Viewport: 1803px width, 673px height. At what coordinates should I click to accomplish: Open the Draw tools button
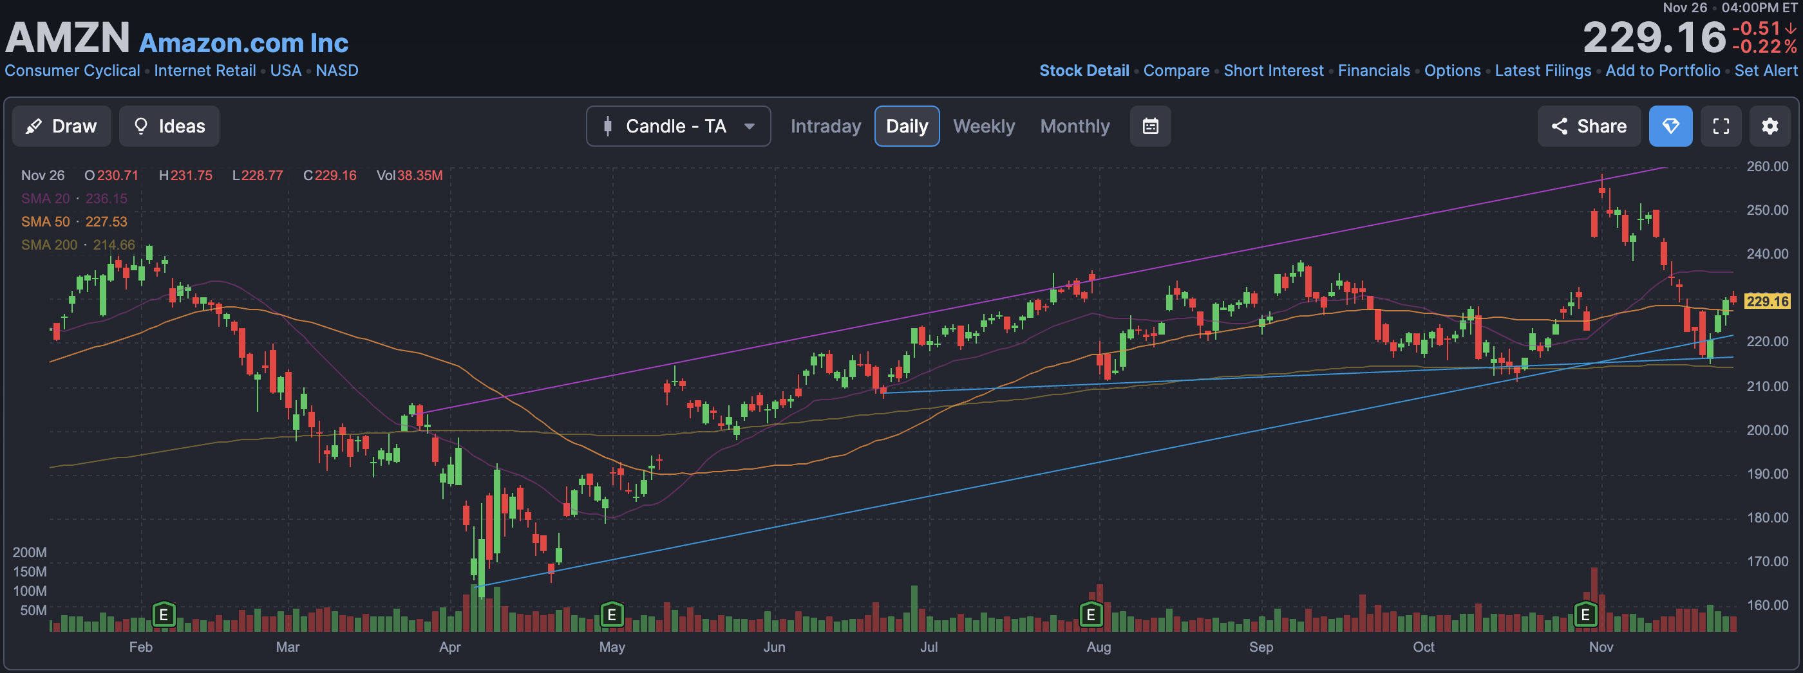pyautogui.click(x=62, y=126)
